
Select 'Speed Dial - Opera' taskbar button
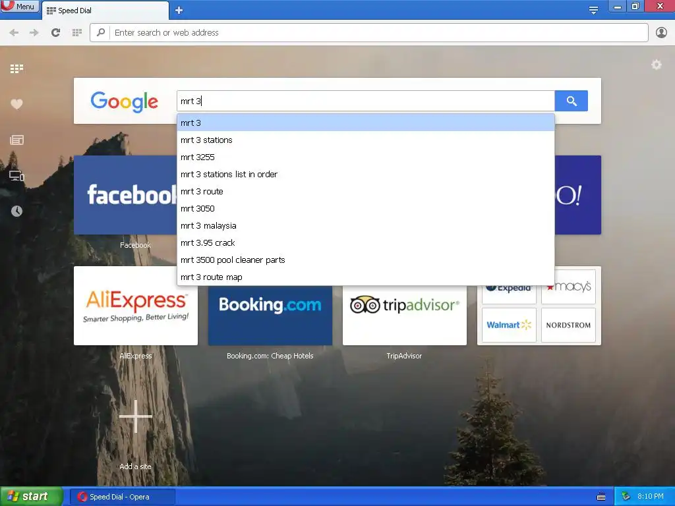pos(122,497)
